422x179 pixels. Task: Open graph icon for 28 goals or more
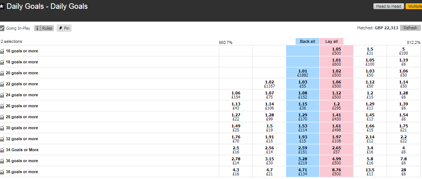click(x=2, y=117)
